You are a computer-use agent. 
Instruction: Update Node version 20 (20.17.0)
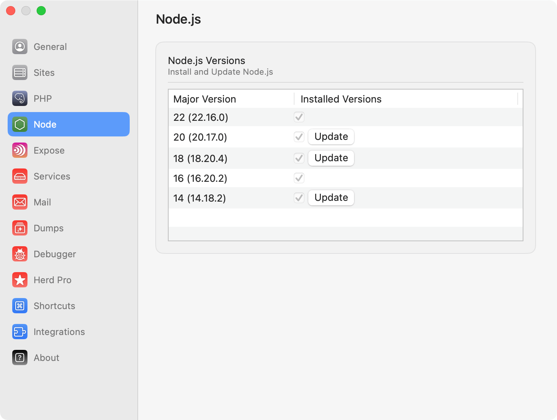click(x=331, y=136)
